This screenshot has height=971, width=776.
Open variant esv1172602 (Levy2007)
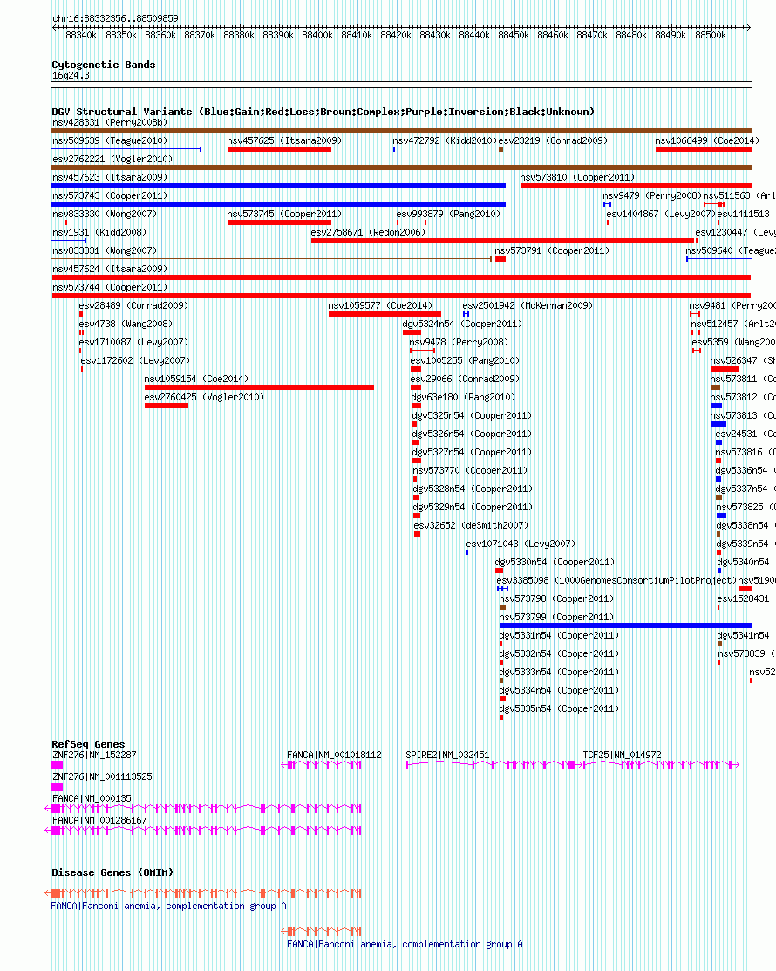135,360
